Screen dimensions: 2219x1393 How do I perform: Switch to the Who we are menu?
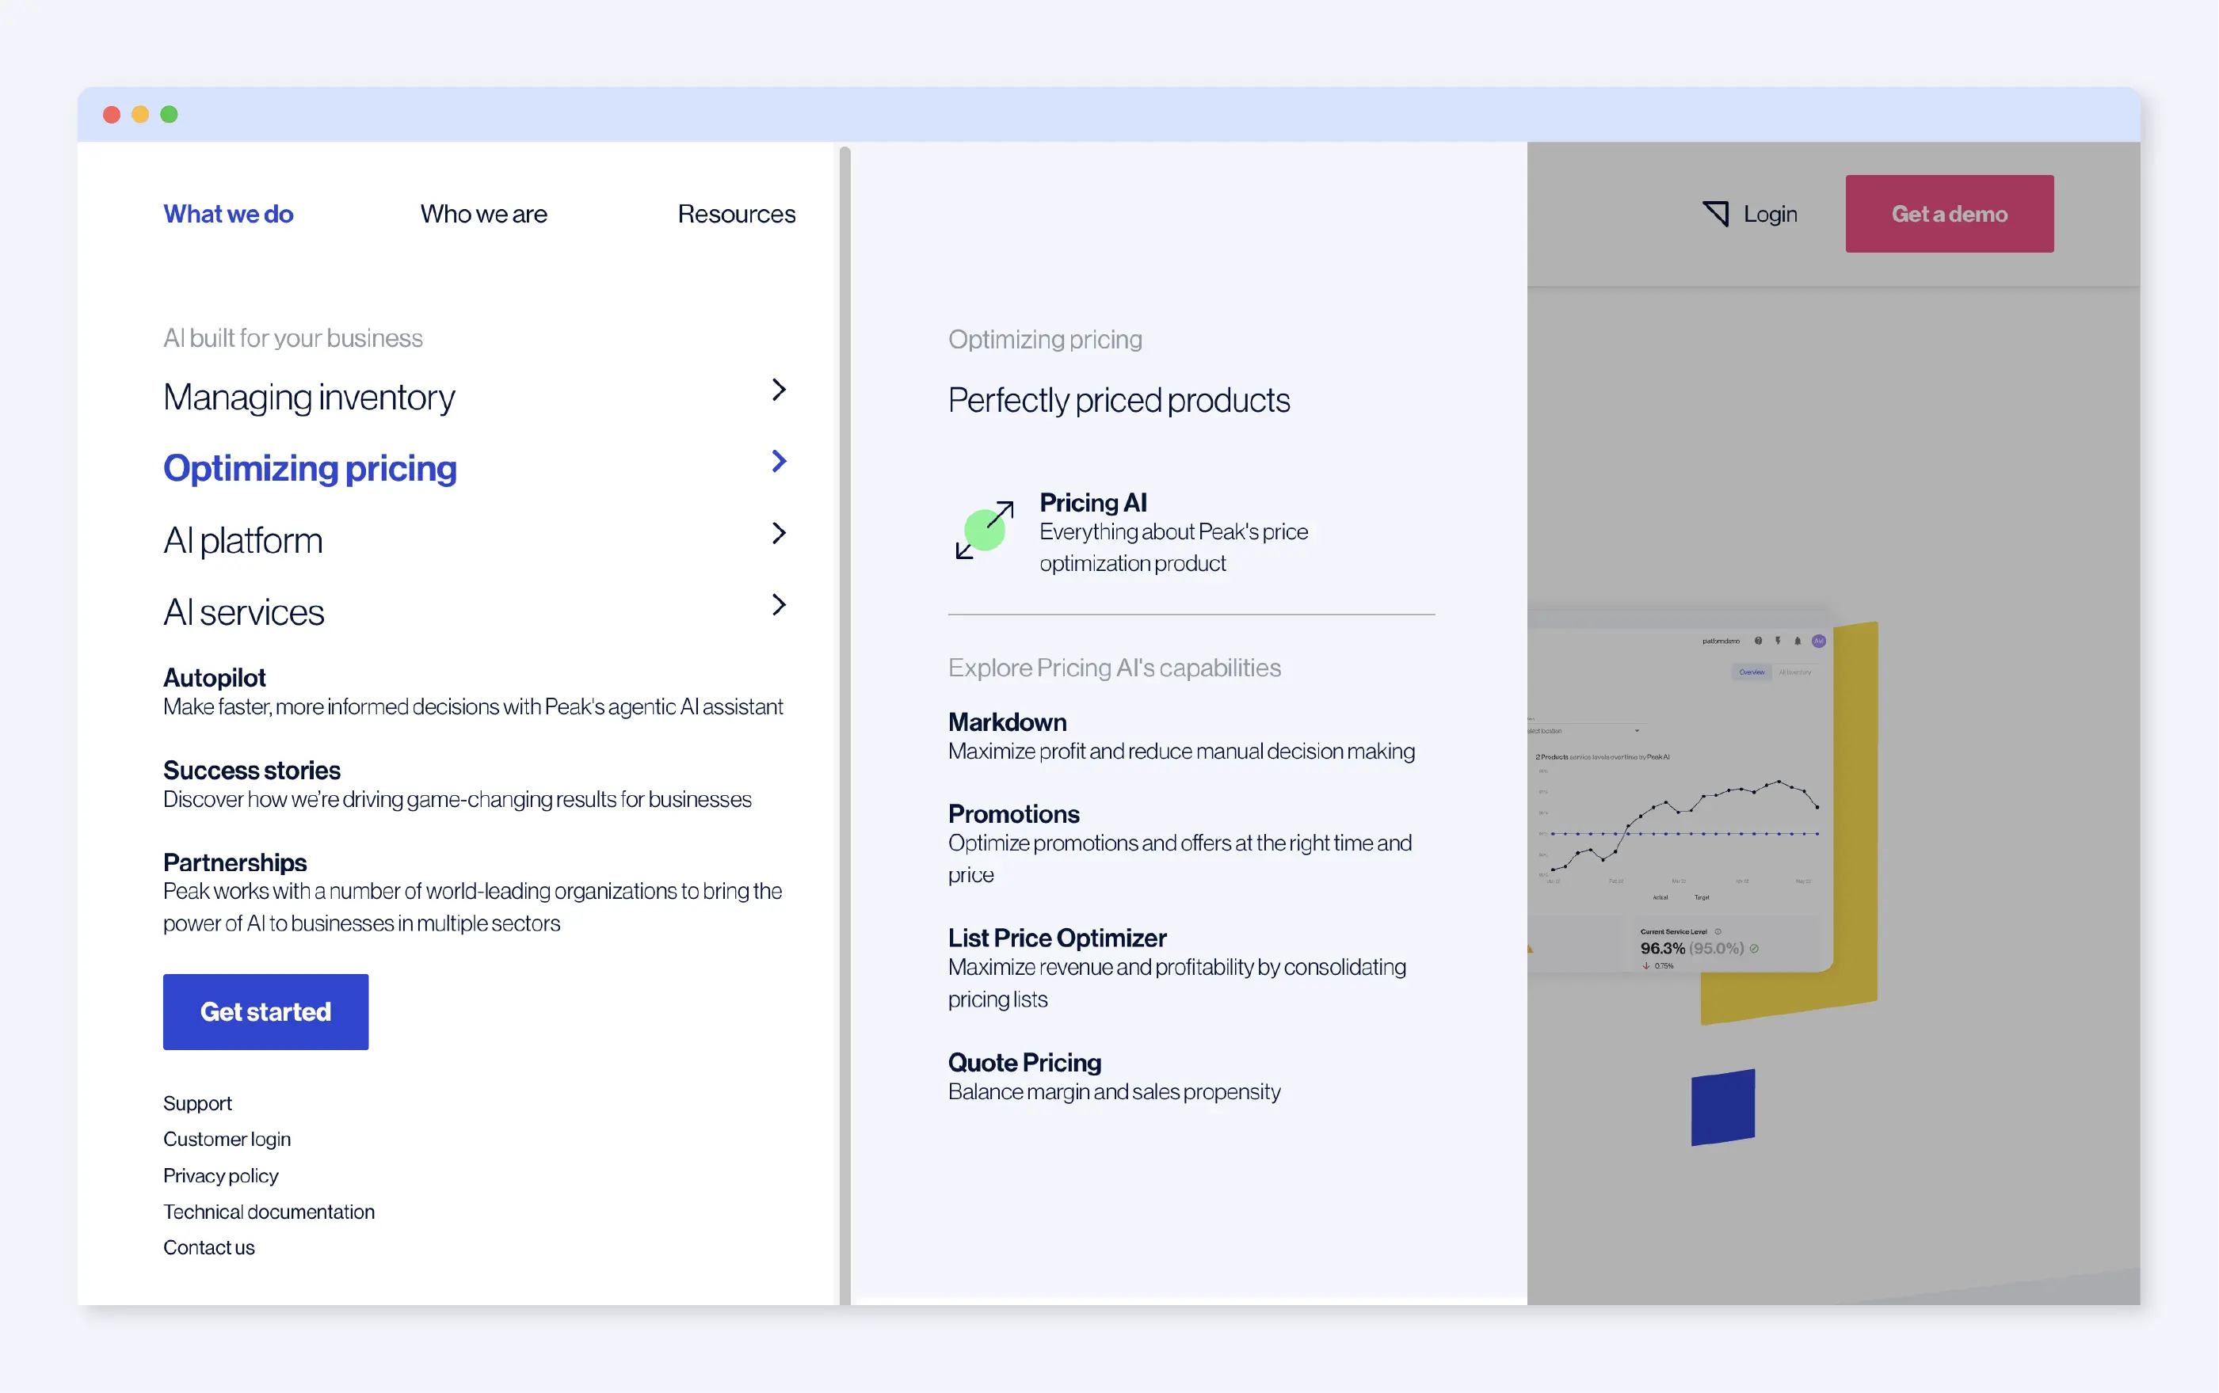[x=483, y=213]
